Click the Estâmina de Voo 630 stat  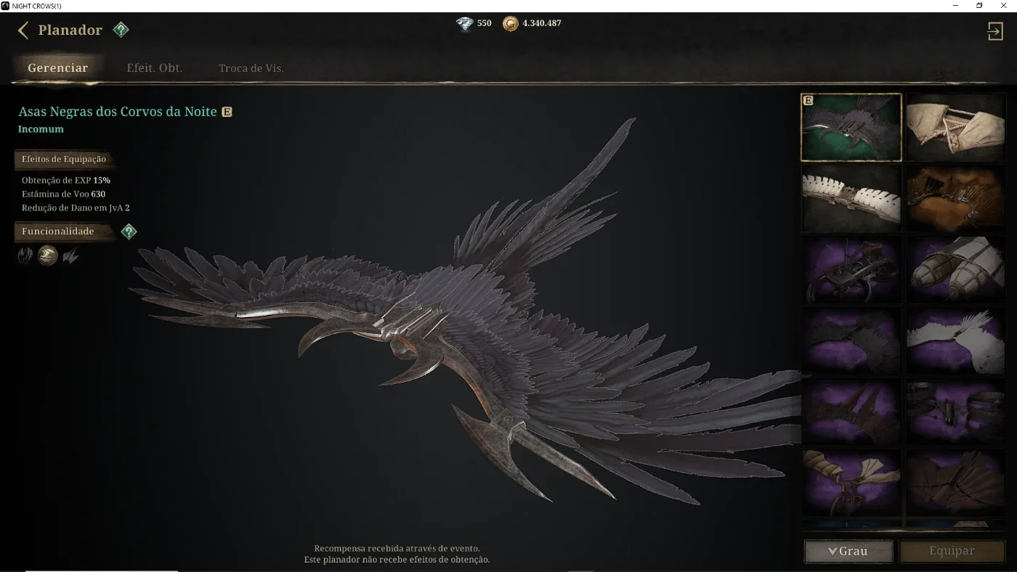click(63, 194)
